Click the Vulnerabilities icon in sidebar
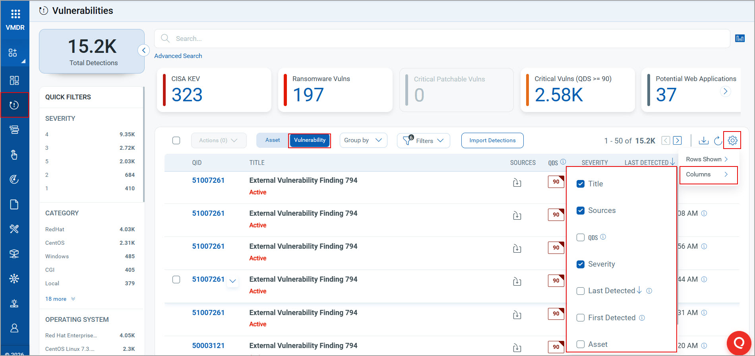This screenshot has width=755, height=356. tap(14, 105)
